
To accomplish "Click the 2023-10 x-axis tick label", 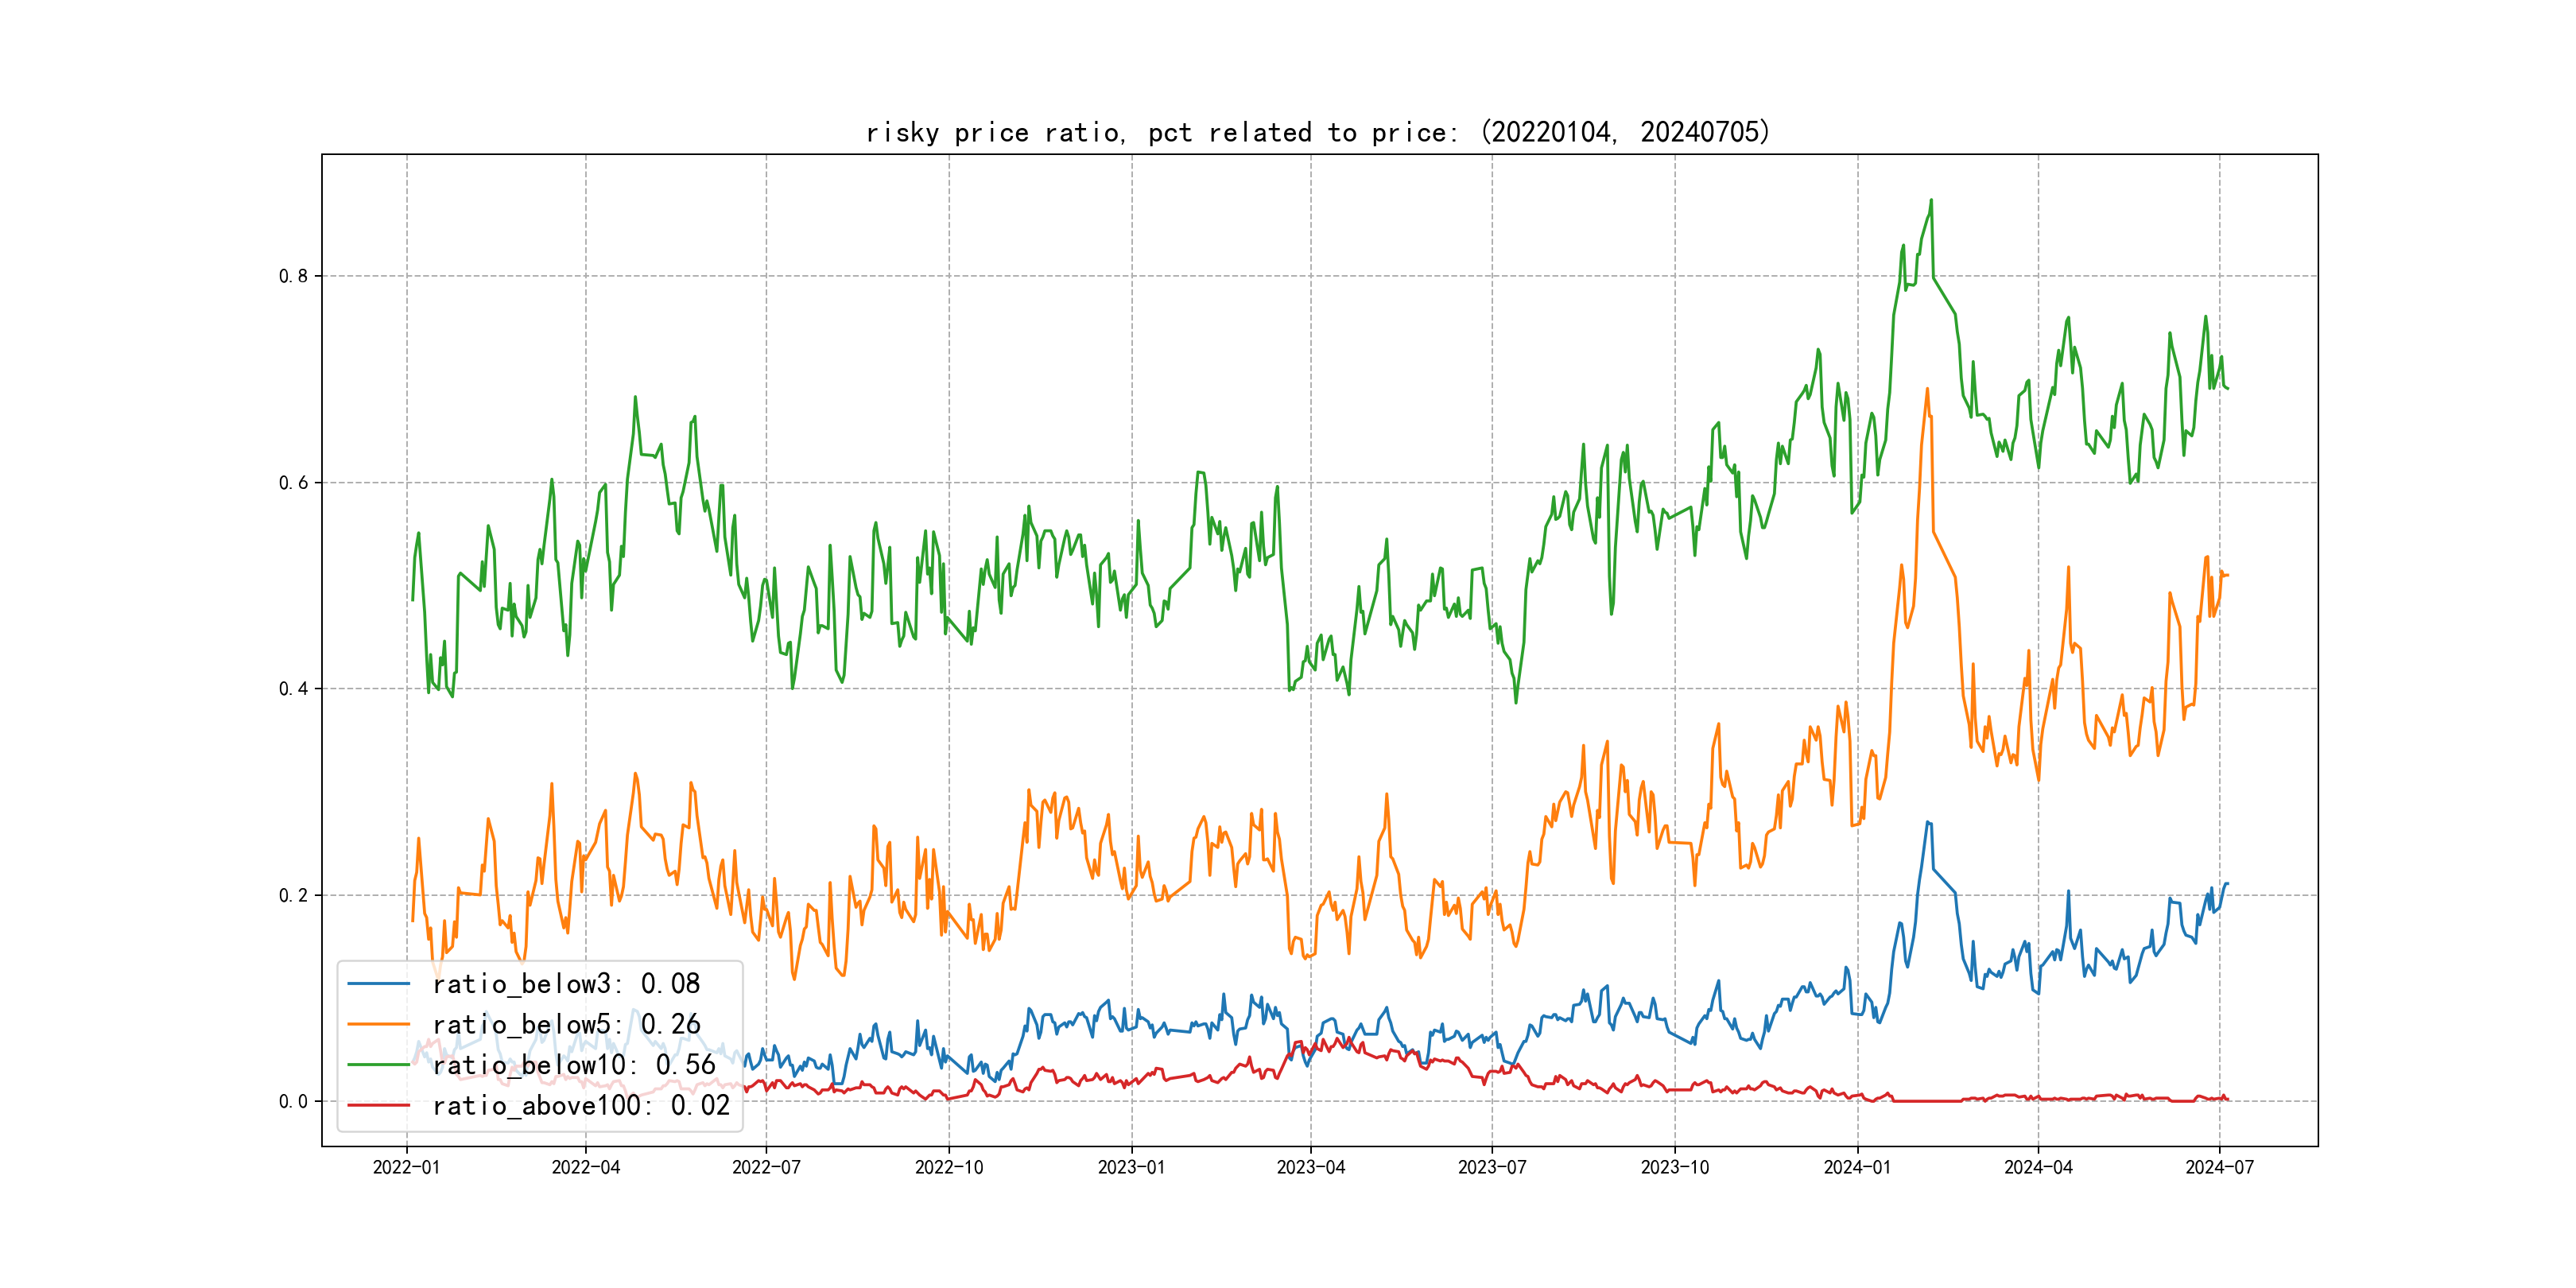I will coord(1675,1167).
